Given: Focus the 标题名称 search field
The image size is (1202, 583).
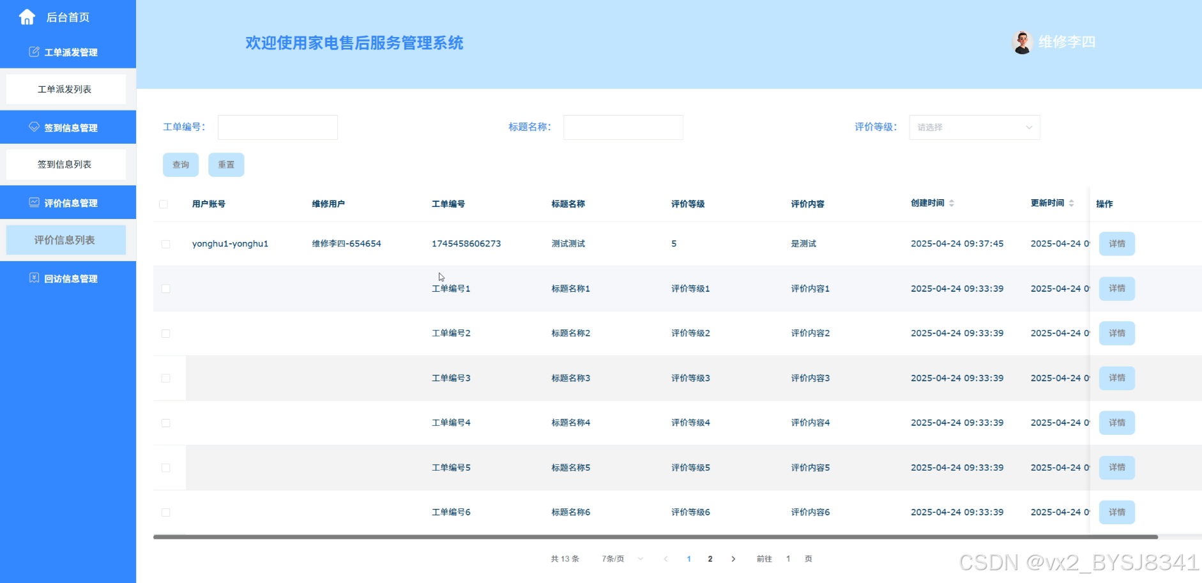Looking at the screenshot, I should [x=623, y=127].
